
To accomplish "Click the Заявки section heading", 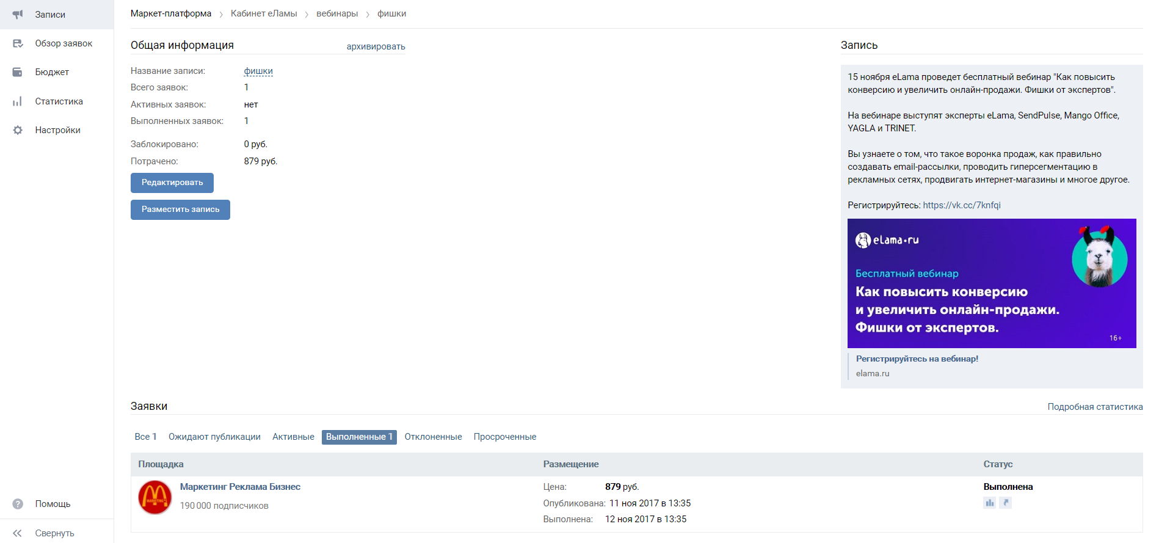I will [149, 406].
